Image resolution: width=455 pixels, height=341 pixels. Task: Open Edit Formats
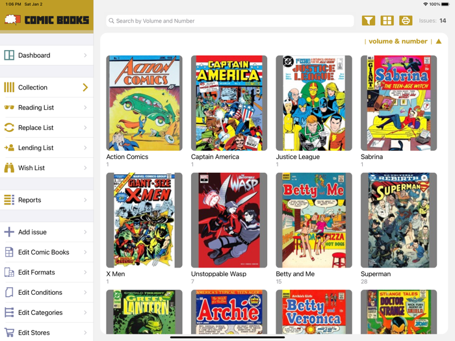tap(47, 272)
